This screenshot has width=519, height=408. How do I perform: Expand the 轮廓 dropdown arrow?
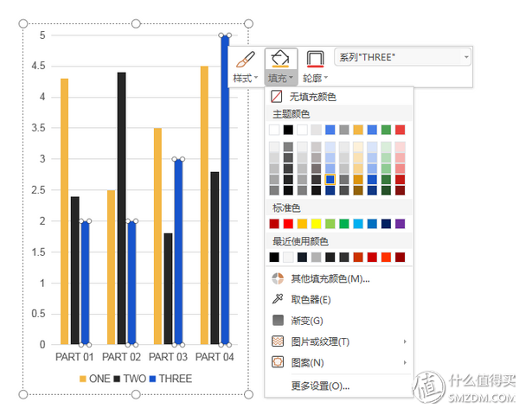pyautogui.click(x=326, y=78)
